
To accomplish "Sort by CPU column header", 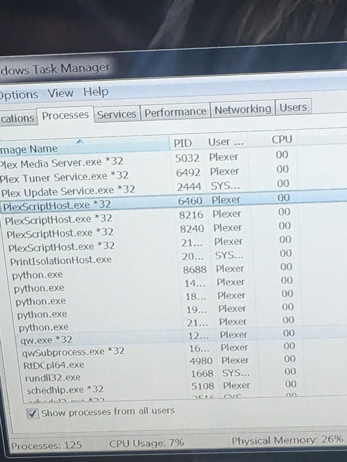I will click(273, 140).
